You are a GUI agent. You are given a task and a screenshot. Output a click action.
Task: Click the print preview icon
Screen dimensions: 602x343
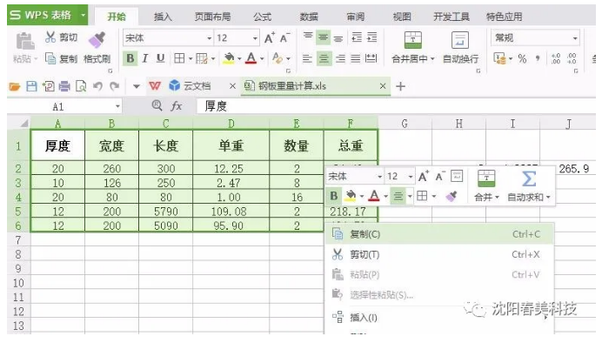[x=81, y=86]
